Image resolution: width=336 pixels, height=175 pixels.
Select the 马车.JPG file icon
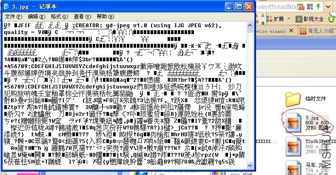pyautogui.click(x=293, y=167)
